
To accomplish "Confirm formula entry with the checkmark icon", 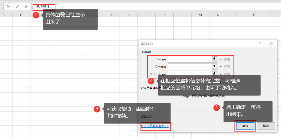I will [17, 6].
